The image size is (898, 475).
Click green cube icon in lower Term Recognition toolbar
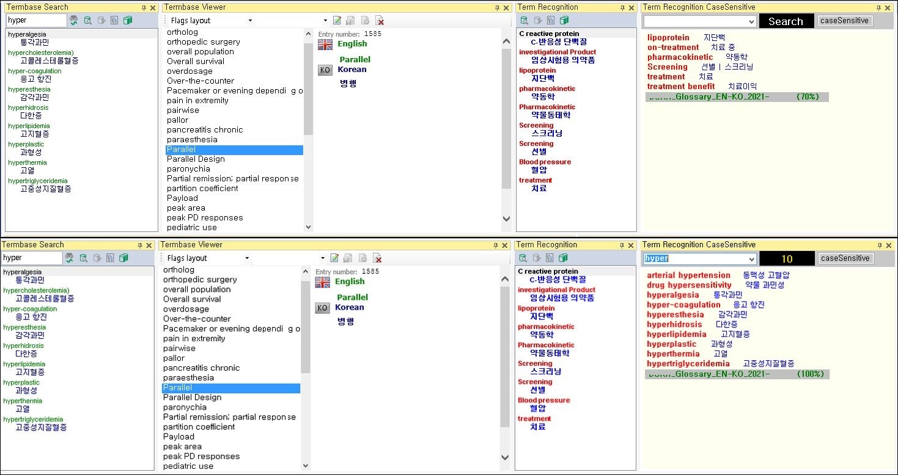(x=563, y=258)
